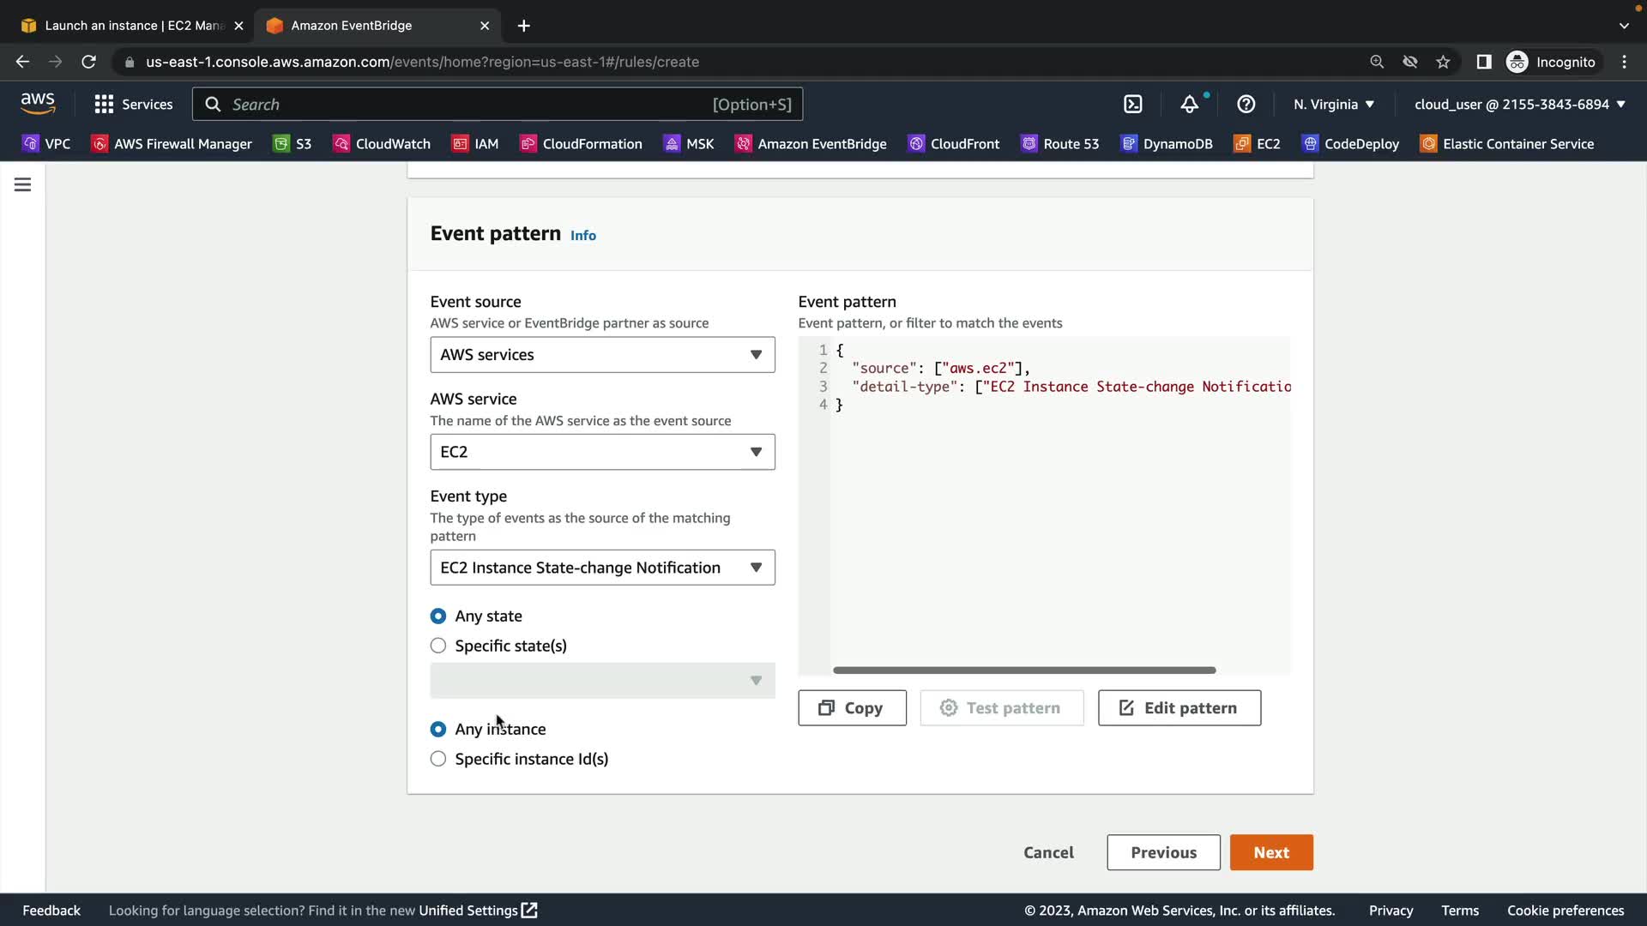This screenshot has height=926, width=1647.
Task: Click the notifications bell icon
Action: coord(1189,104)
